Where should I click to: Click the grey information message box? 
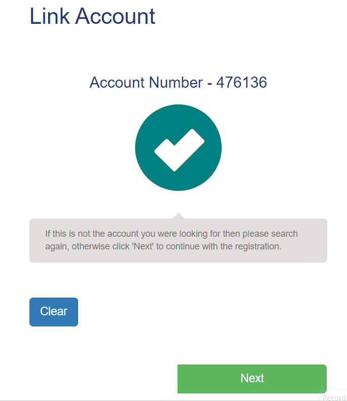coord(179,240)
